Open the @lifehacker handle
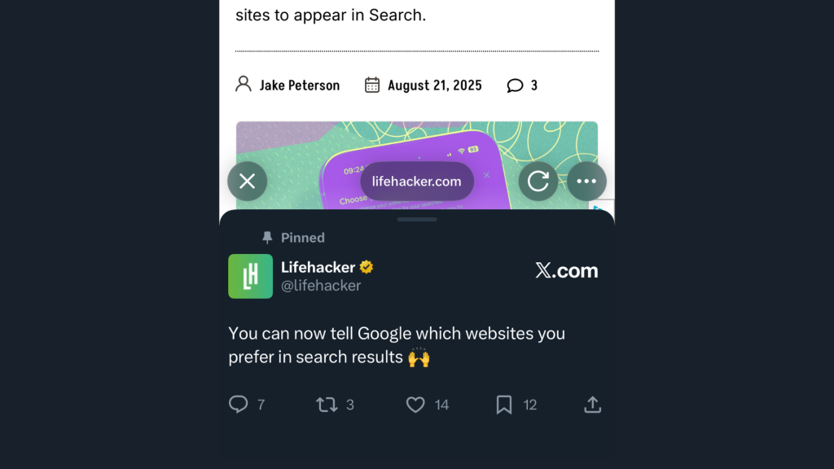 coord(321,286)
